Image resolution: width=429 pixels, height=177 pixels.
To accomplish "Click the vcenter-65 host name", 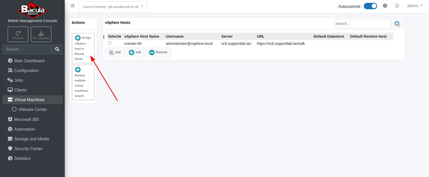I will [x=133, y=44].
